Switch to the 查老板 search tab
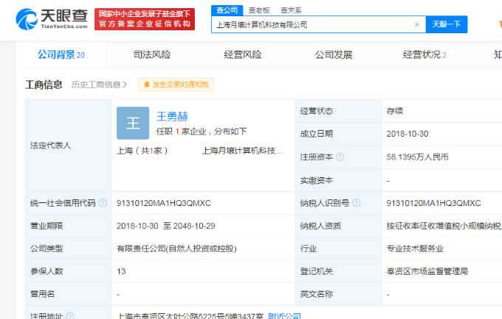This screenshot has height=319, width=502. 259,10
